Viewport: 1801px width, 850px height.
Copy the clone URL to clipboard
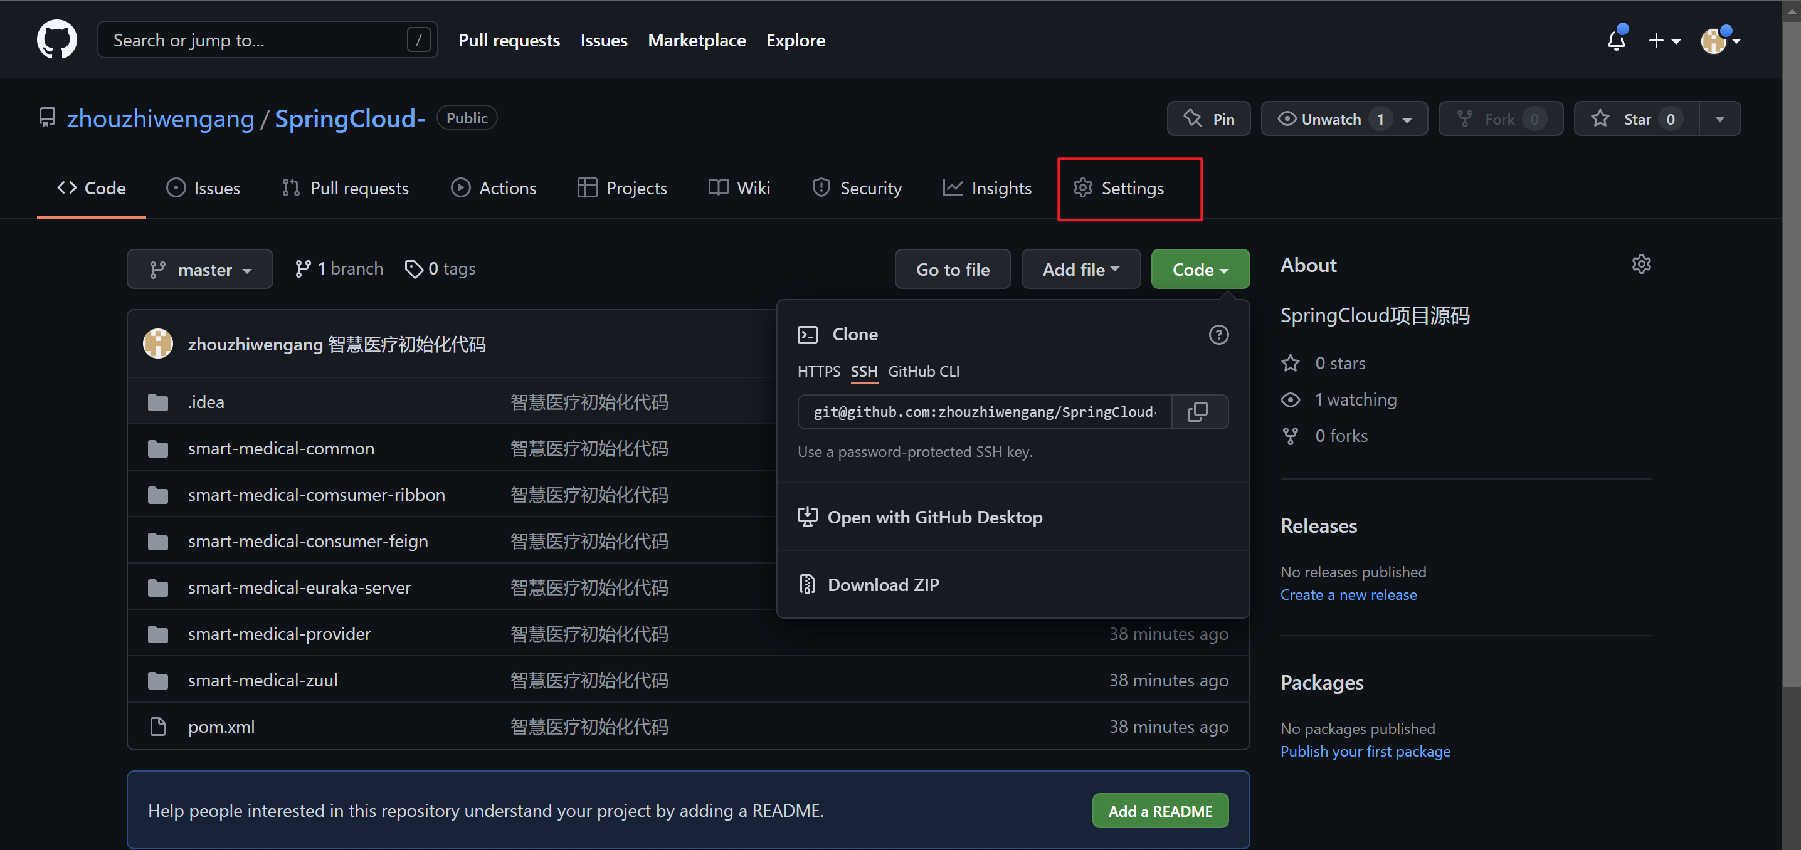coord(1198,412)
